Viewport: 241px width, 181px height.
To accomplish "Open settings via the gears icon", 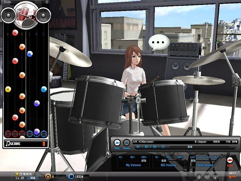I will [207, 176].
